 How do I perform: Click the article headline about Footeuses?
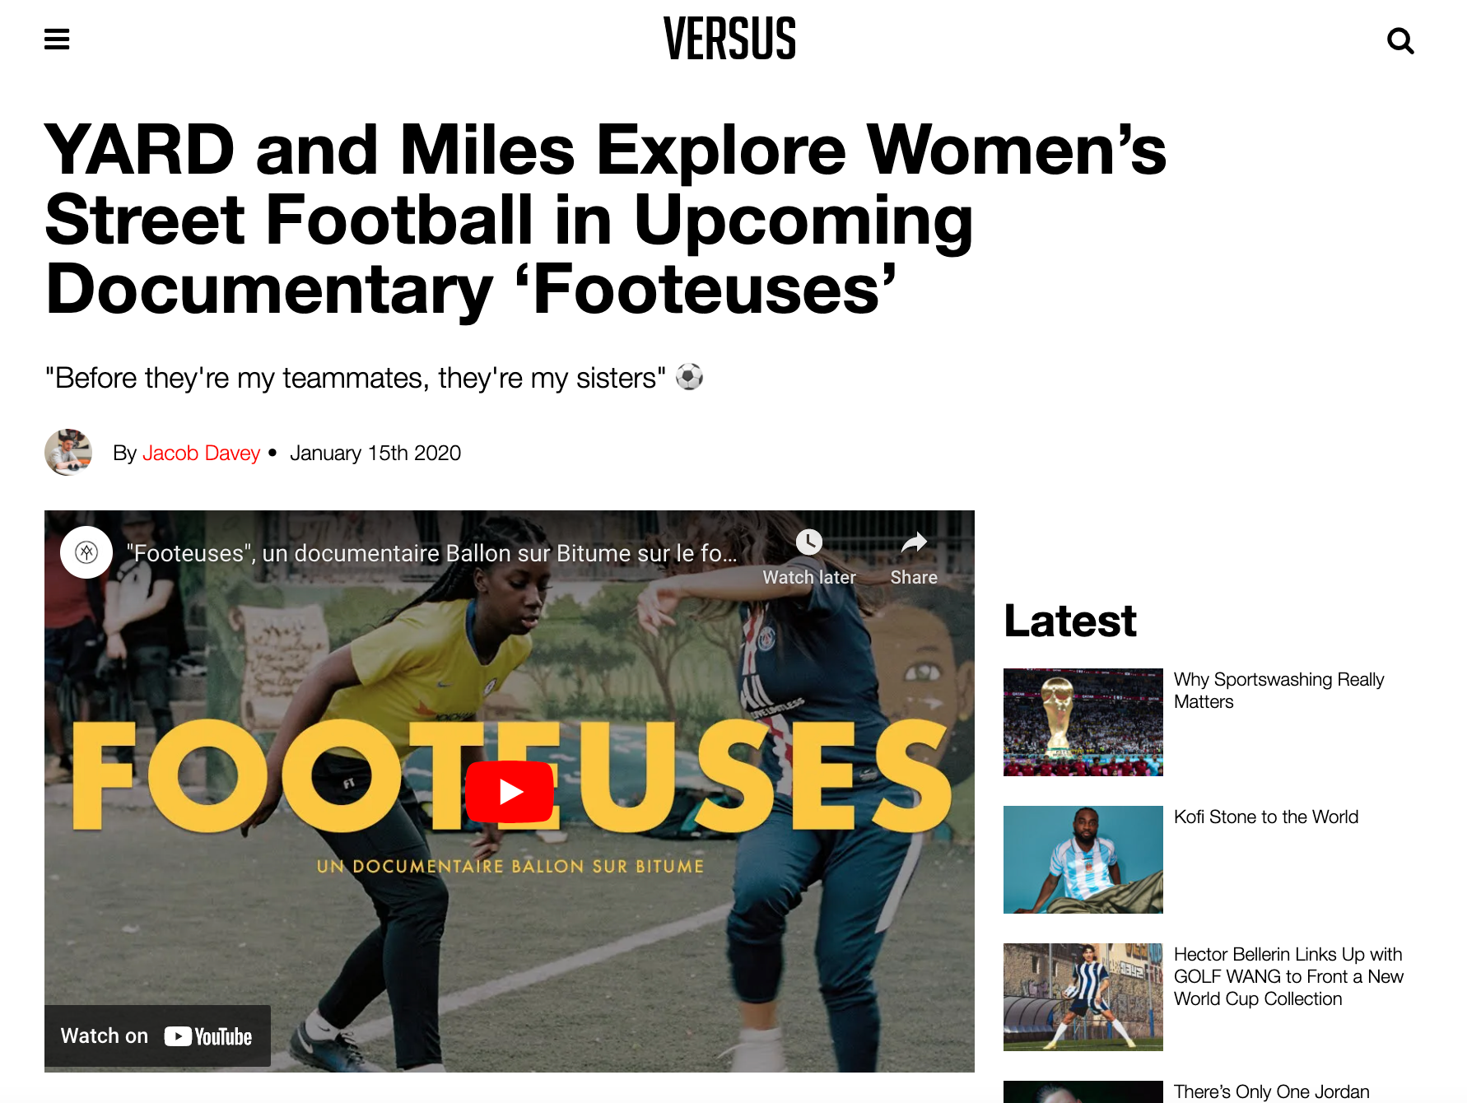[605, 219]
